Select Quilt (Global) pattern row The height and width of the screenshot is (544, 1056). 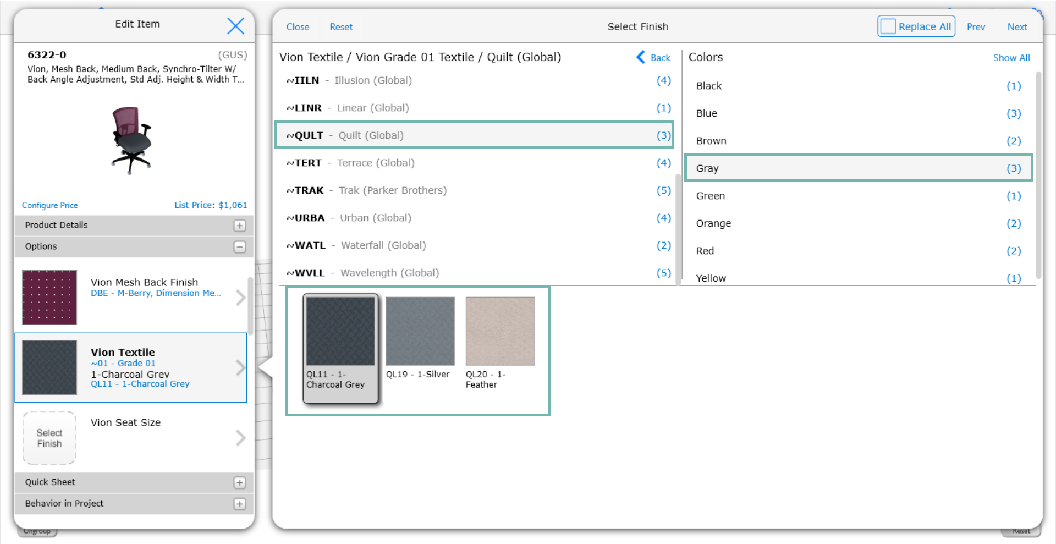474,135
